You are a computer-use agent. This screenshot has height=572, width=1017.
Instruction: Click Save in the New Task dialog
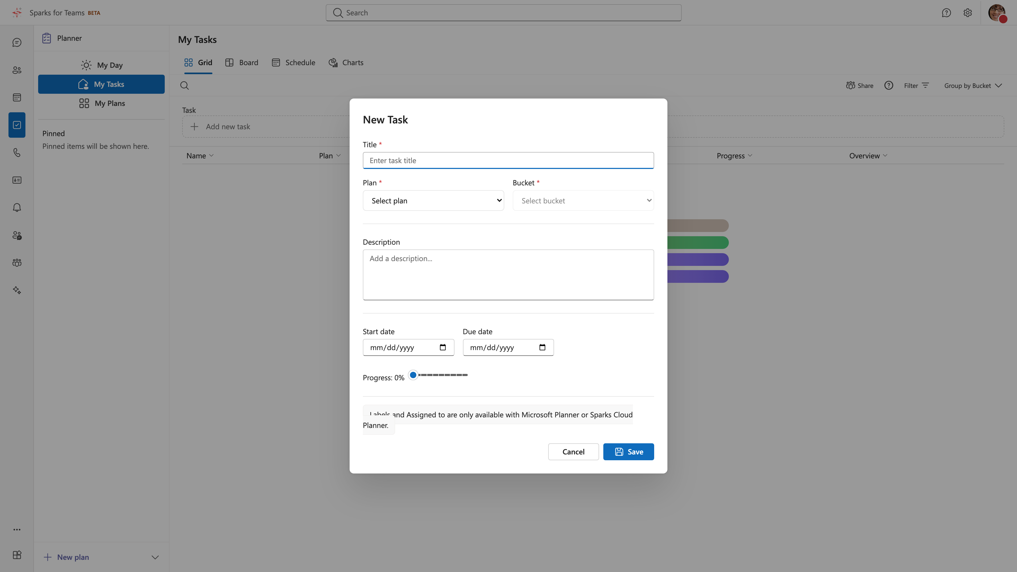[628, 452]
